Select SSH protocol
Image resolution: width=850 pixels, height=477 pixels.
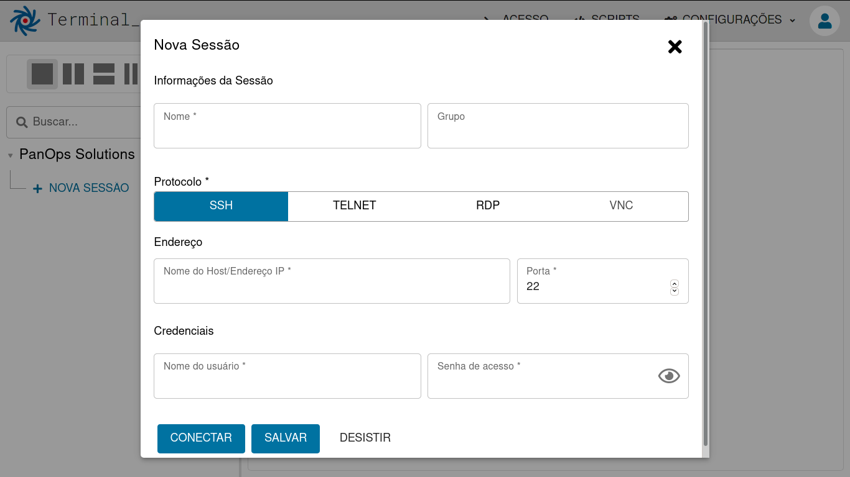[x=221, y=206]
